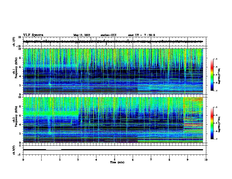Screen dimensions: 232x179
Task: Click the 'VLF Spectra' plot title
Action: click(33, 35)
